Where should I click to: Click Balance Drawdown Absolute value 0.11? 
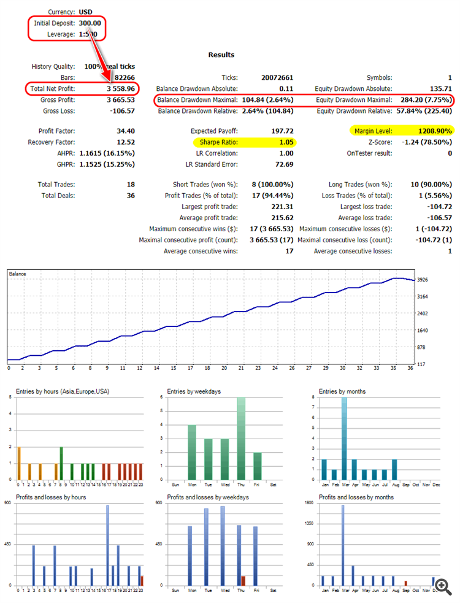click(x=286, y=89)
